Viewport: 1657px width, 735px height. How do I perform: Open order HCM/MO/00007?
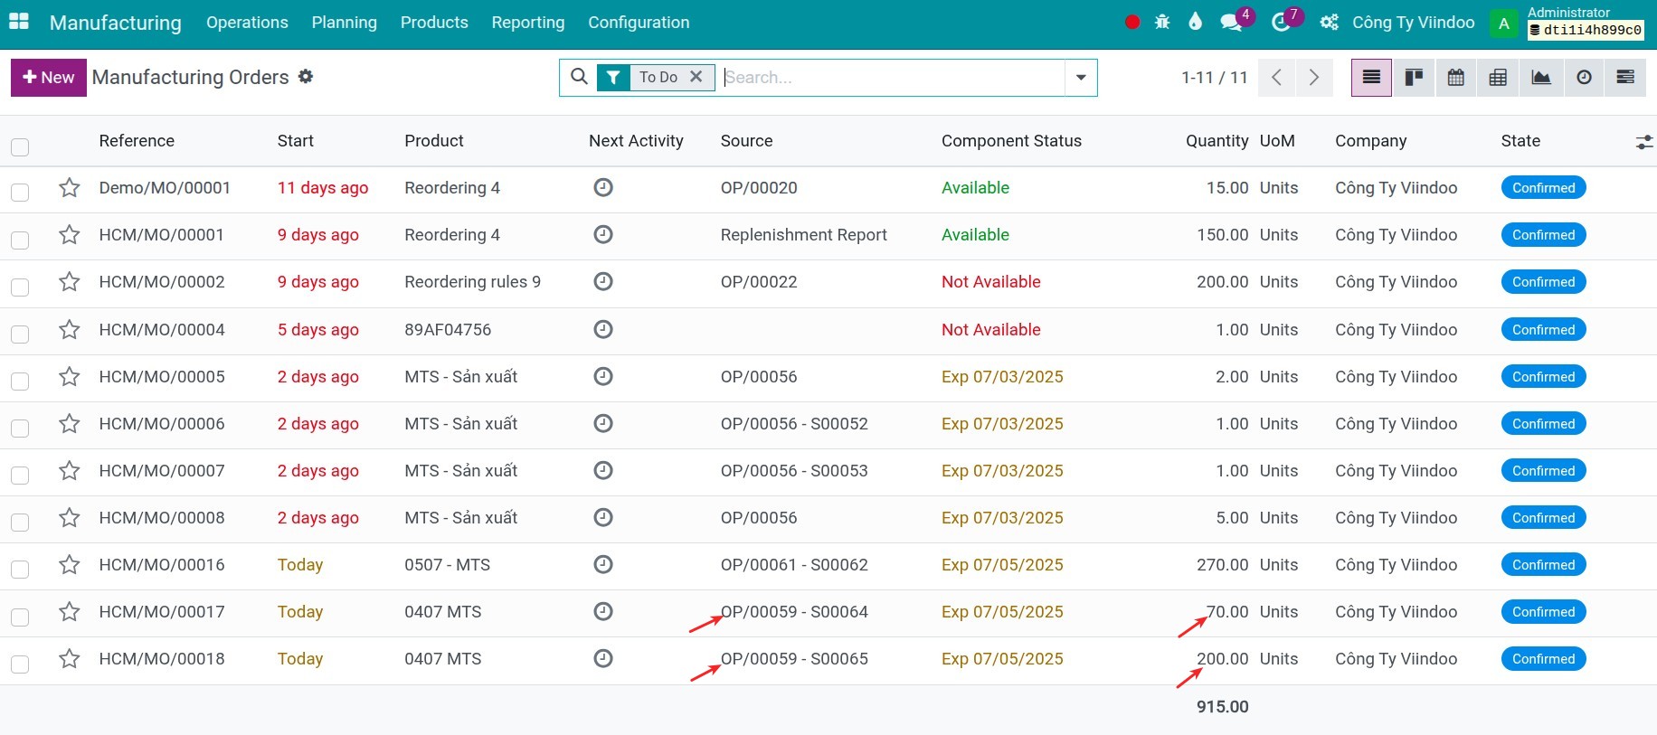(162, 471)
